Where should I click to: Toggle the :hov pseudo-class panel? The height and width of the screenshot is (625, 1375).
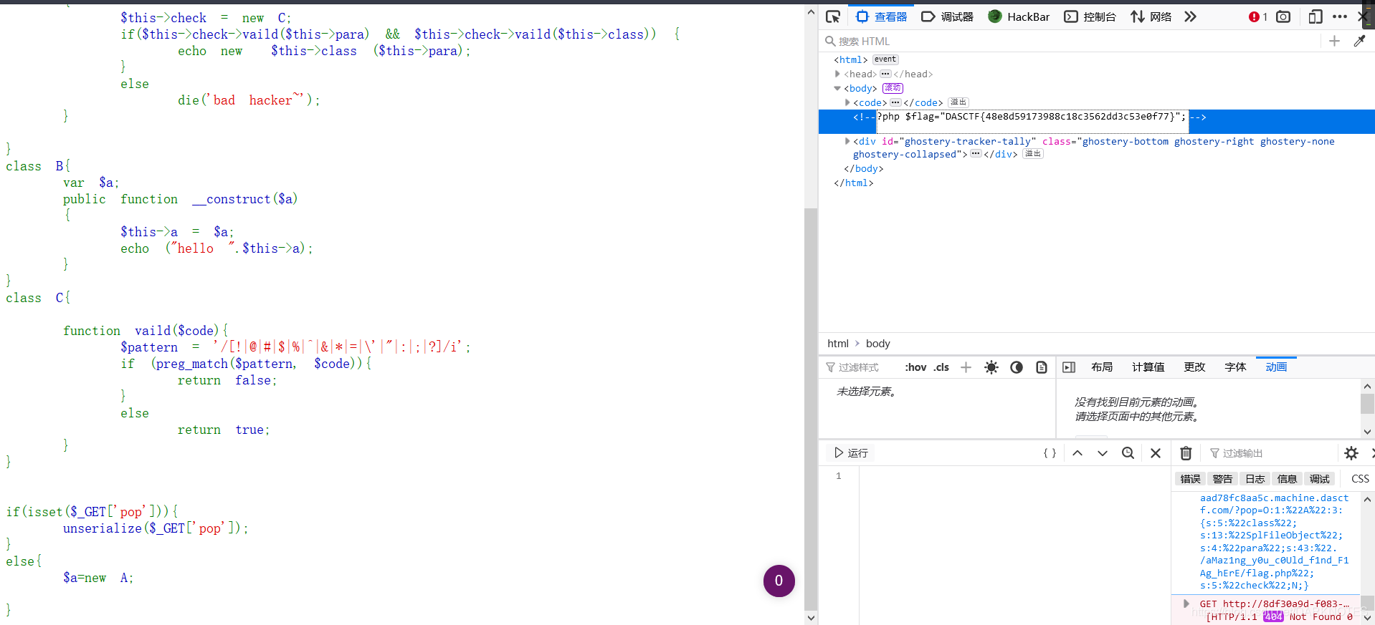[915, 367]
